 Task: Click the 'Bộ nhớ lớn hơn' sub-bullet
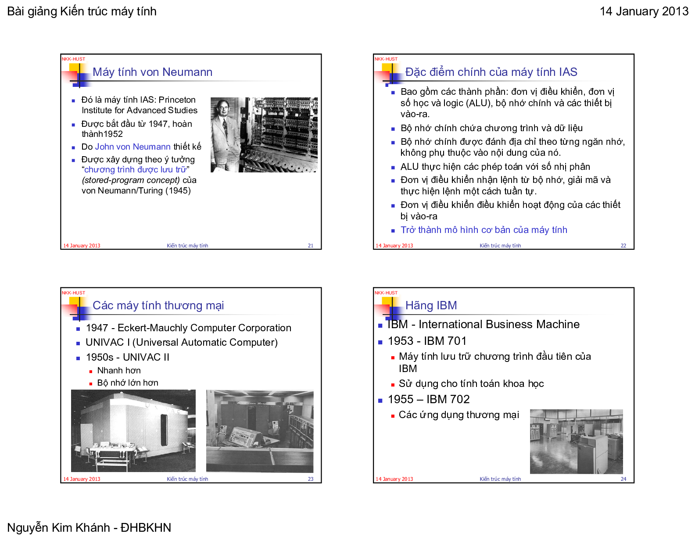(128, 383)
